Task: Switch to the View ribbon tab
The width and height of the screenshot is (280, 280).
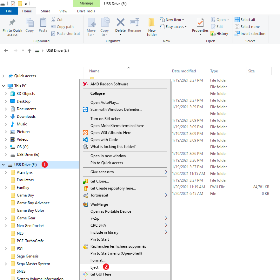Action: [63, 11]
